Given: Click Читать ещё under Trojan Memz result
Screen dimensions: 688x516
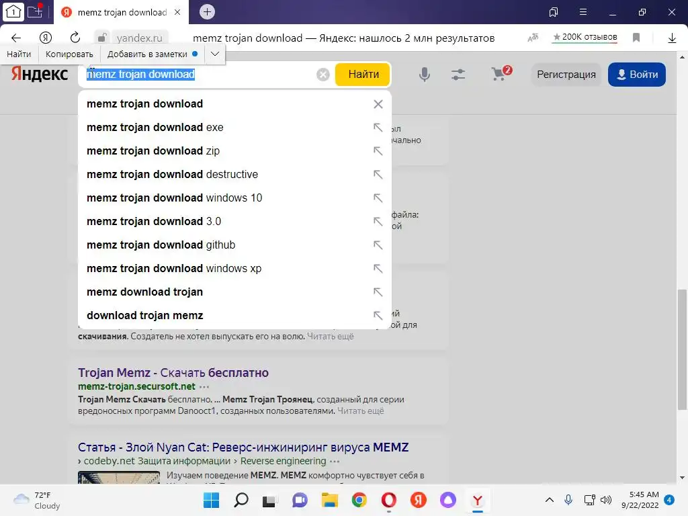Looking at the screenshot, I should click(x=361, y=411).
